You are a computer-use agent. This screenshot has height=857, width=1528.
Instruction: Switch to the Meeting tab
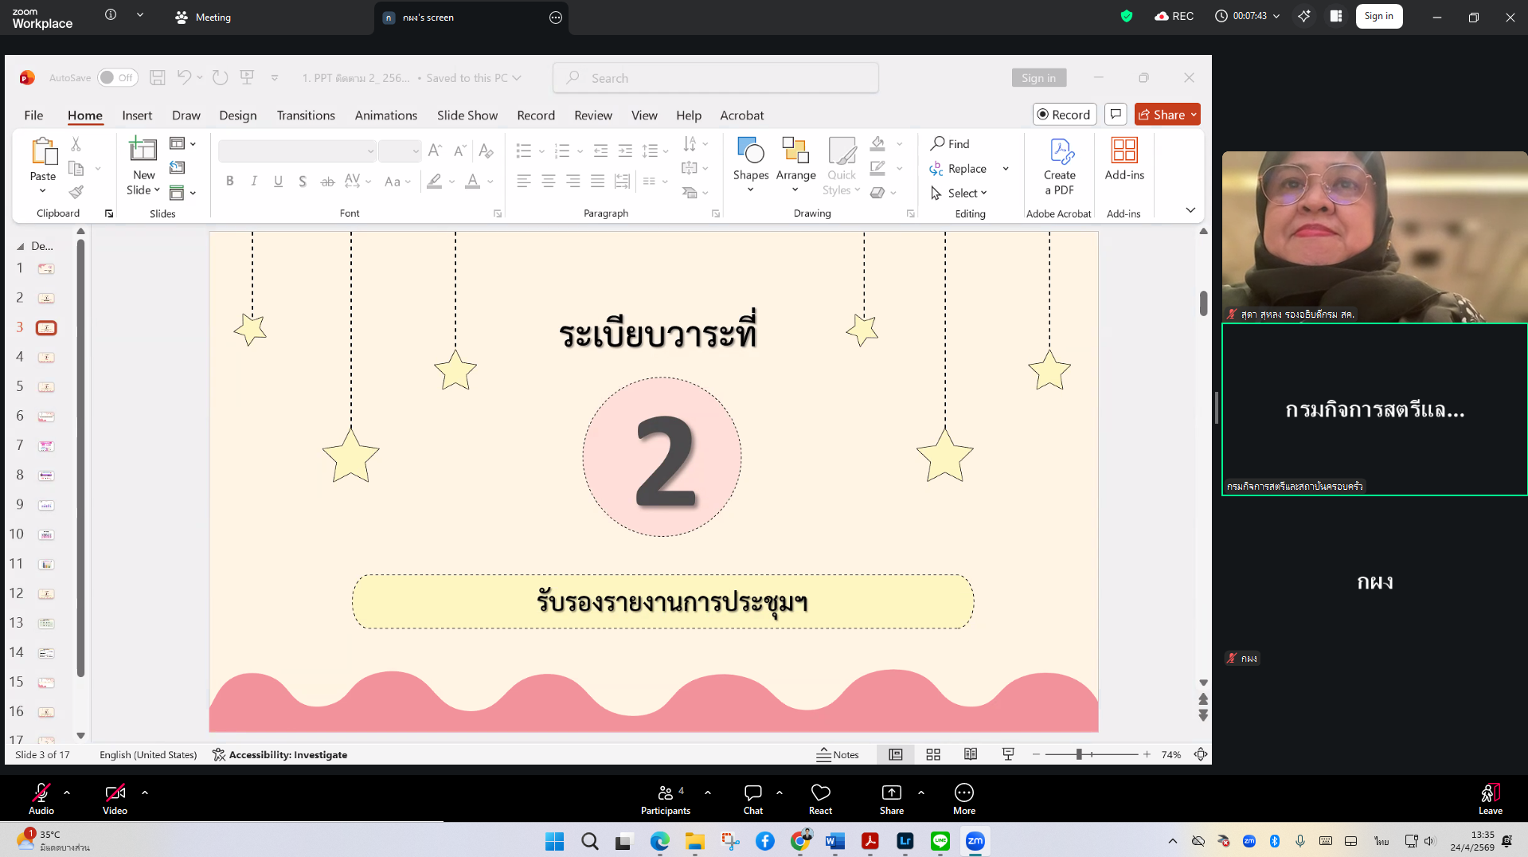pyautogui.click(x=204, y=18)
